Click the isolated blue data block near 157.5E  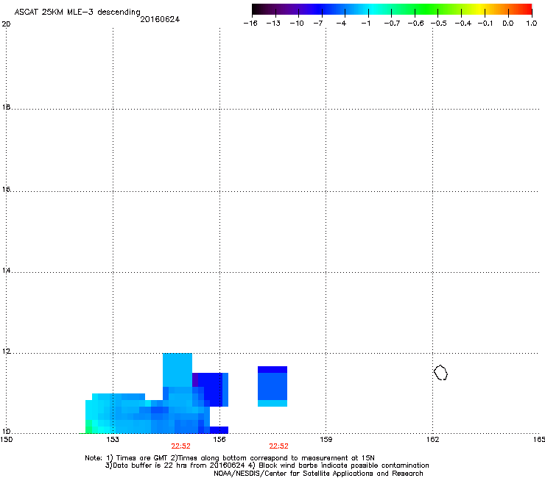(272, 386)
